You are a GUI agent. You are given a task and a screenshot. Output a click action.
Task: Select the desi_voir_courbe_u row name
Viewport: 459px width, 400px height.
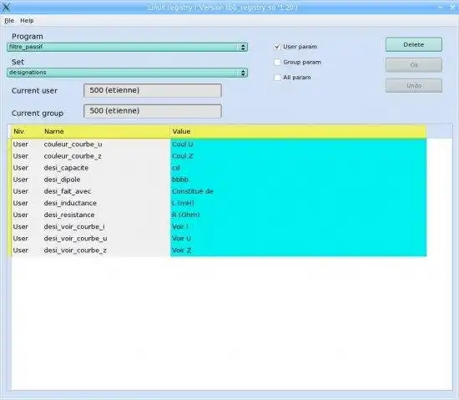click(x=75, y=238)
